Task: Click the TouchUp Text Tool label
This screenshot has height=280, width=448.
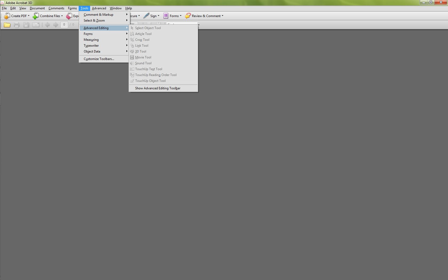Action: coord(149,69)
